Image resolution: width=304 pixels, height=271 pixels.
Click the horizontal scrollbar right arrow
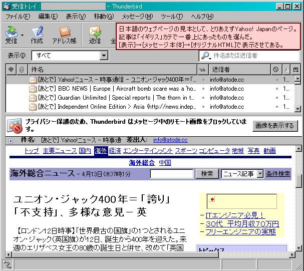(292, 254)
